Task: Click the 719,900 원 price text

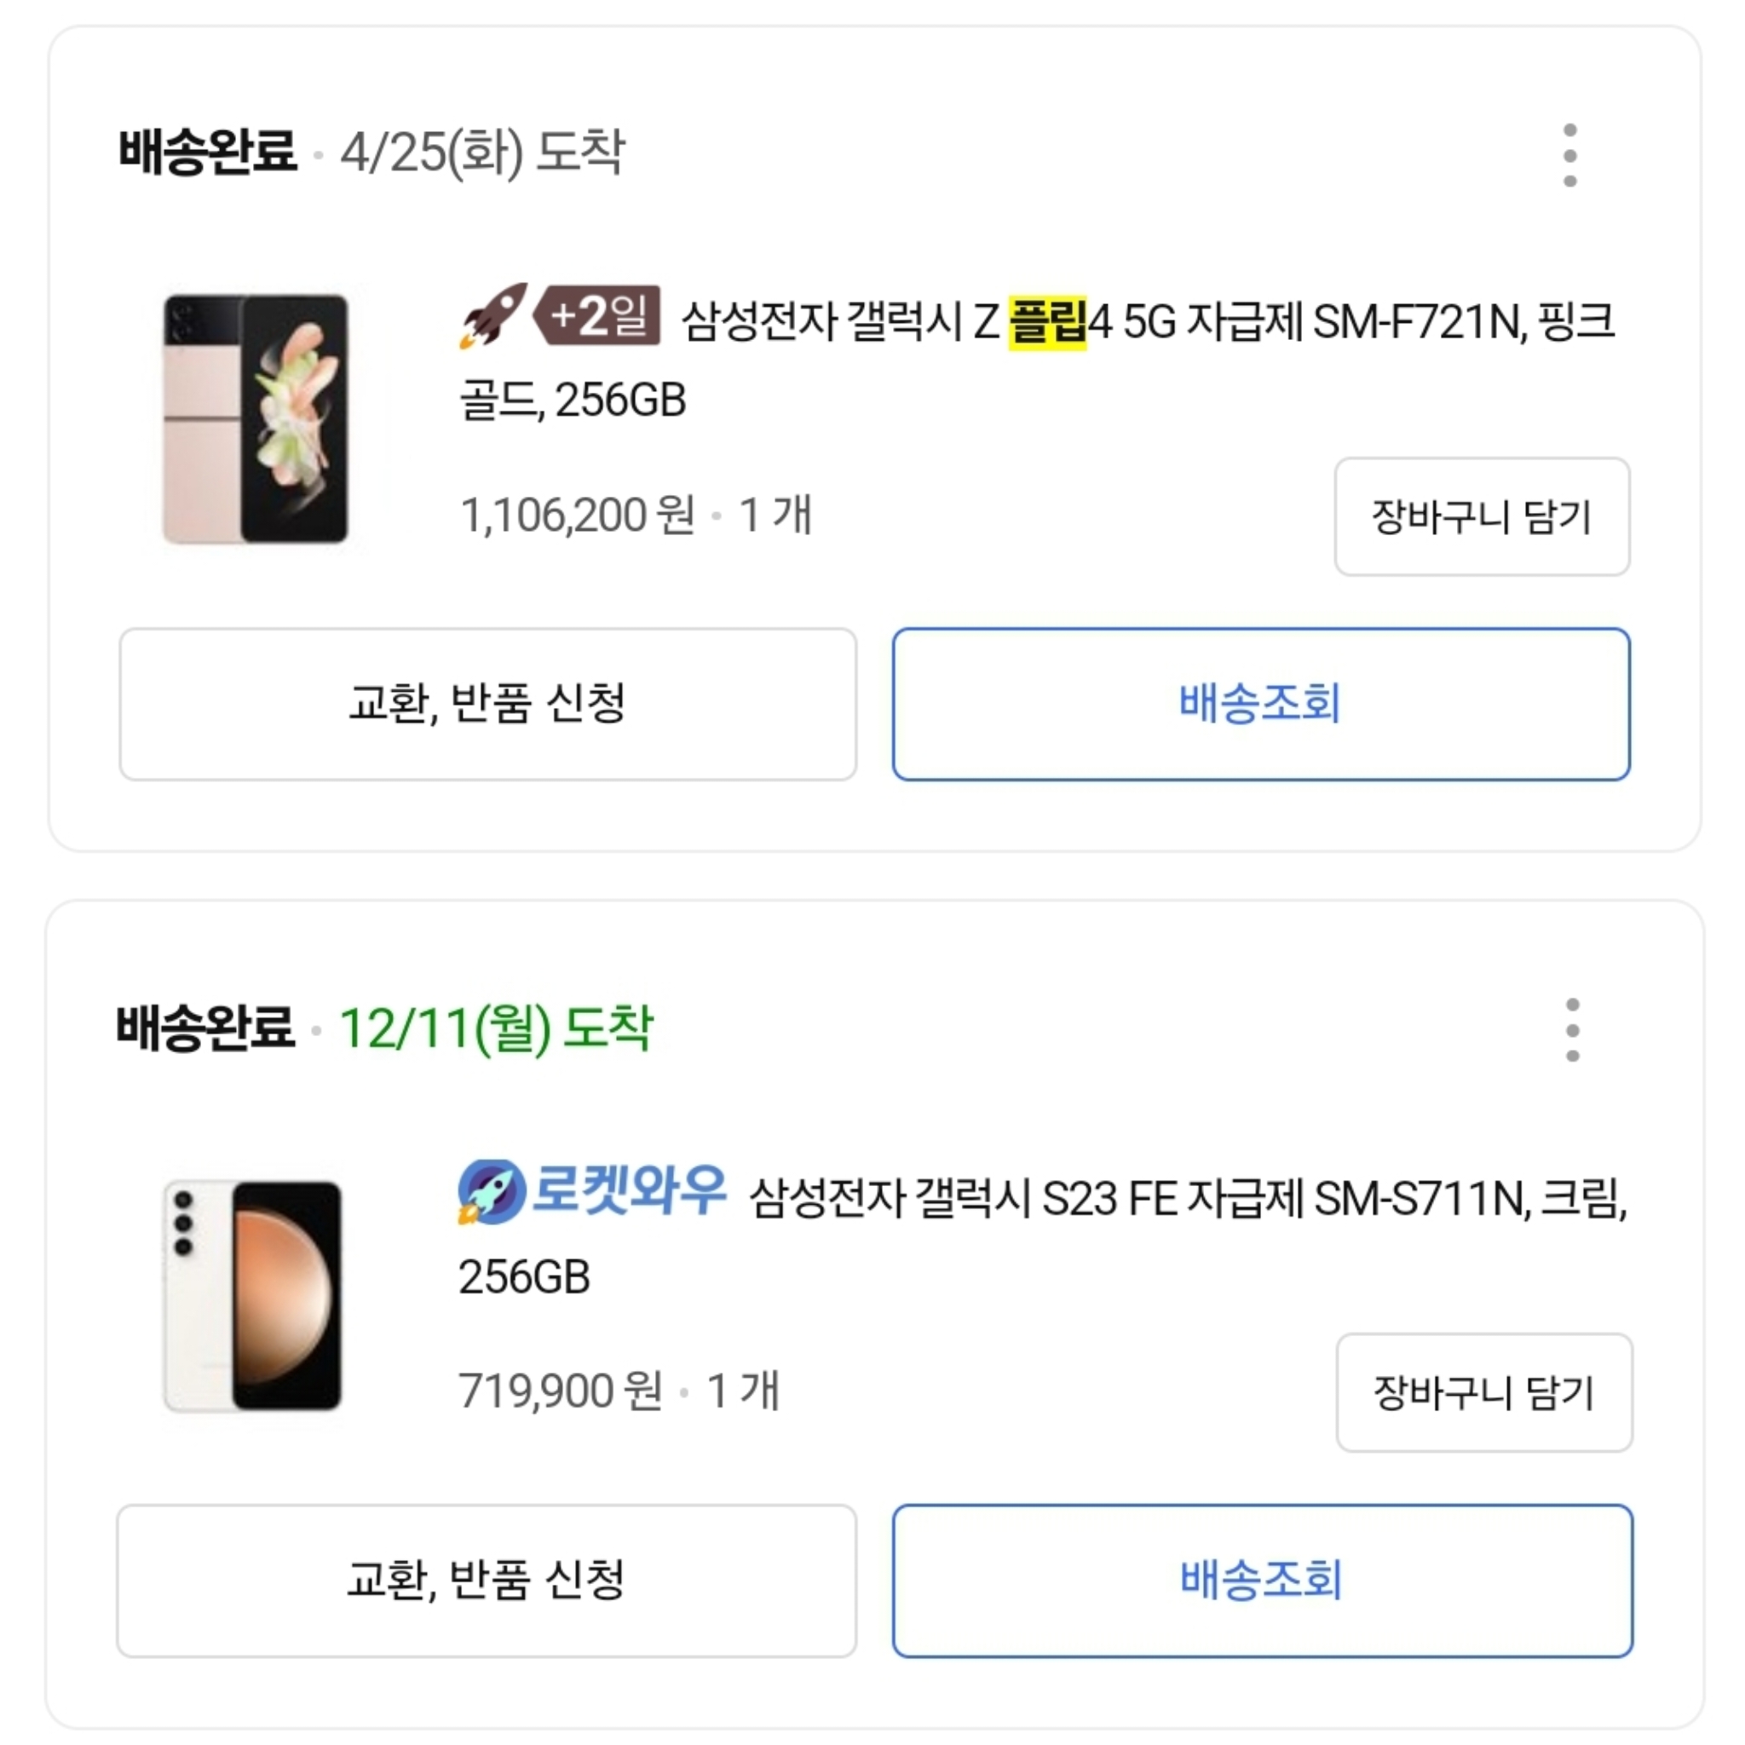Action: 560,1391
